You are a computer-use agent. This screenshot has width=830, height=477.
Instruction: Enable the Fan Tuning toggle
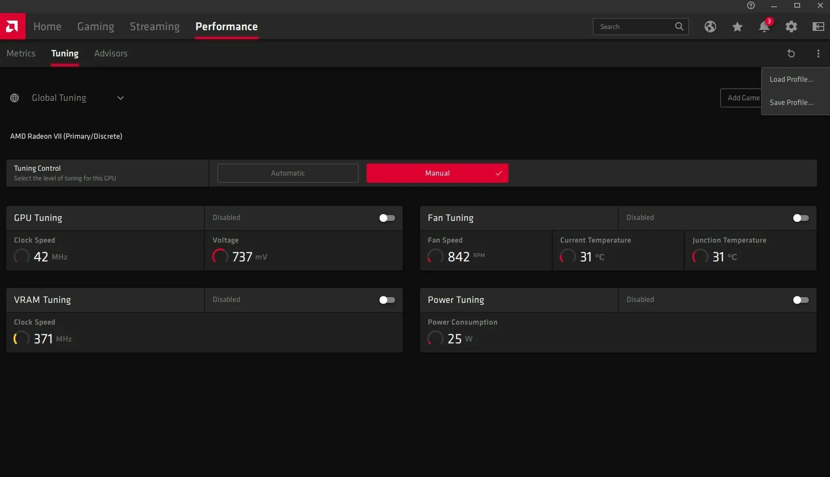click(801, 218)
